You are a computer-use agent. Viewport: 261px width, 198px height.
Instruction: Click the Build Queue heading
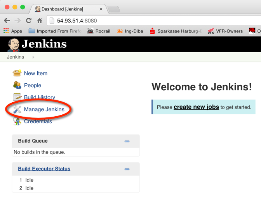click(x=33, y=141)
